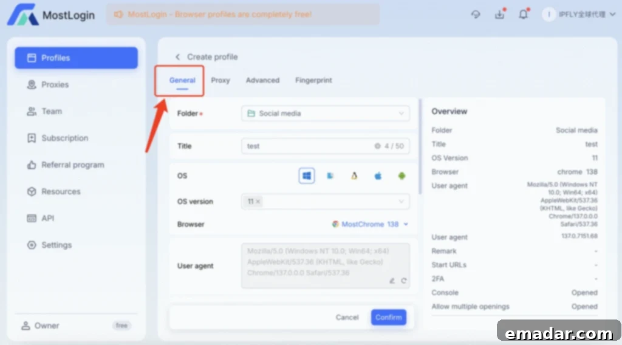Click the account avatar in the header
Image resolution: width=622 pixels, height=345 pixels.
(549, 15)
